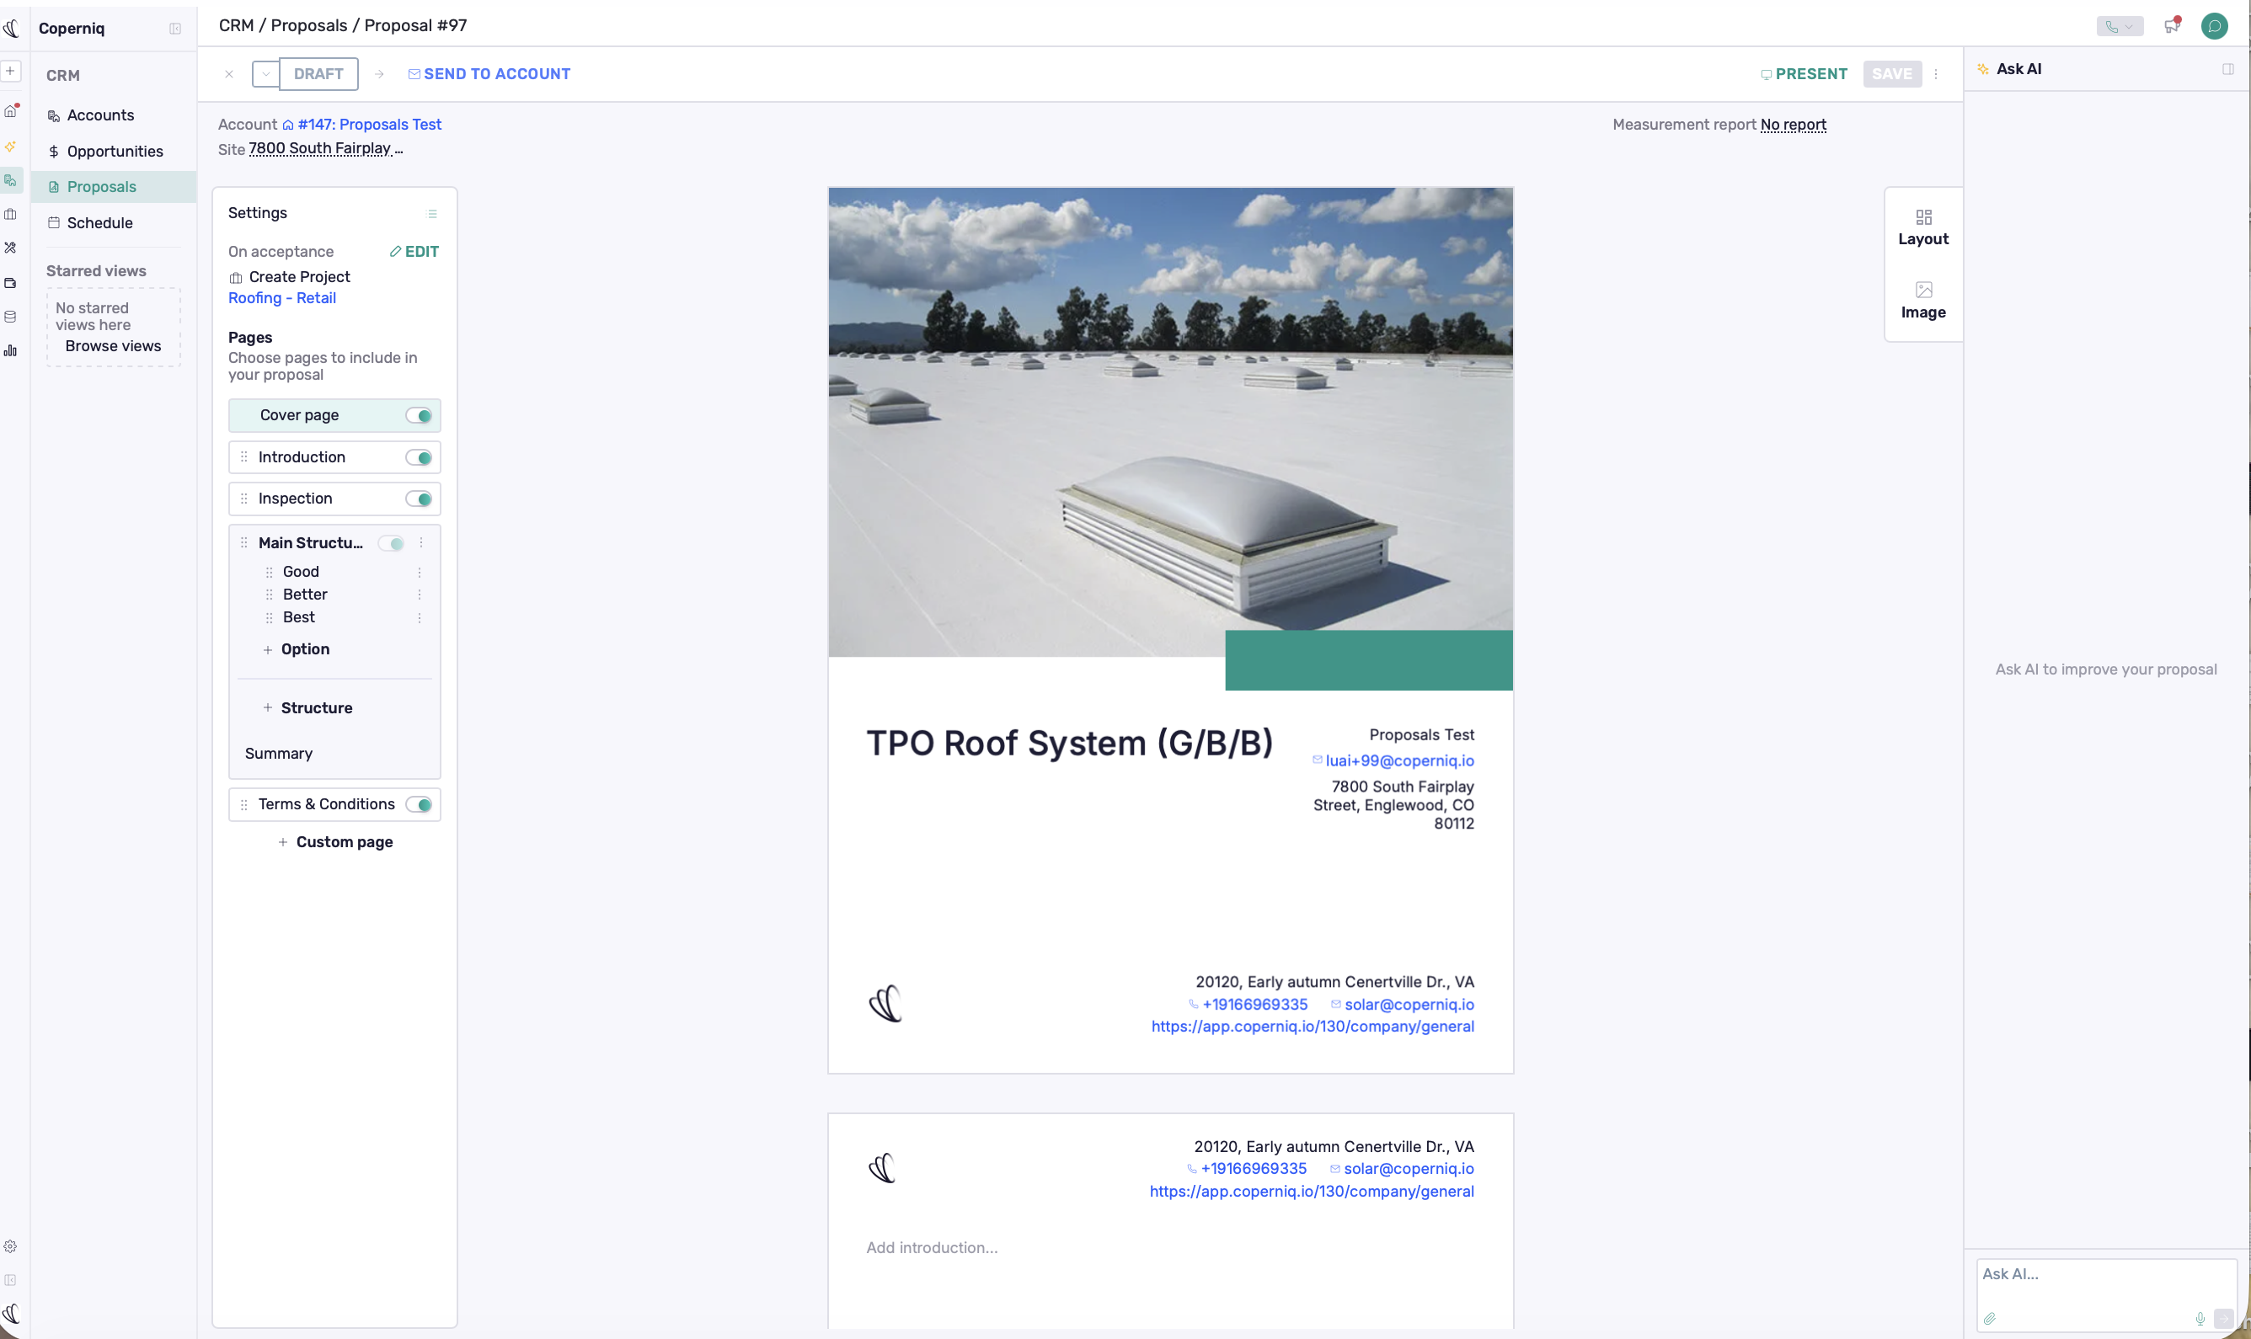
Task: Collapse the Coperniq sidebar panel icon
Action: point(175,29)
